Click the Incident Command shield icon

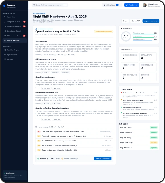point(5,27)
